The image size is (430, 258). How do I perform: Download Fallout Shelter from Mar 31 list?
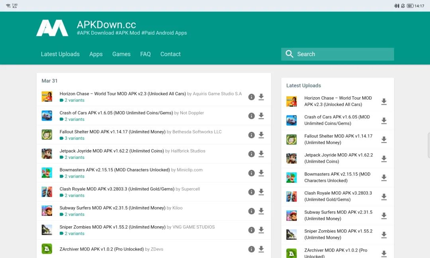click(261, 135)
